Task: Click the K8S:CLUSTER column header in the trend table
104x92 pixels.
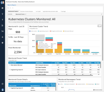Action: pos(22,63)
